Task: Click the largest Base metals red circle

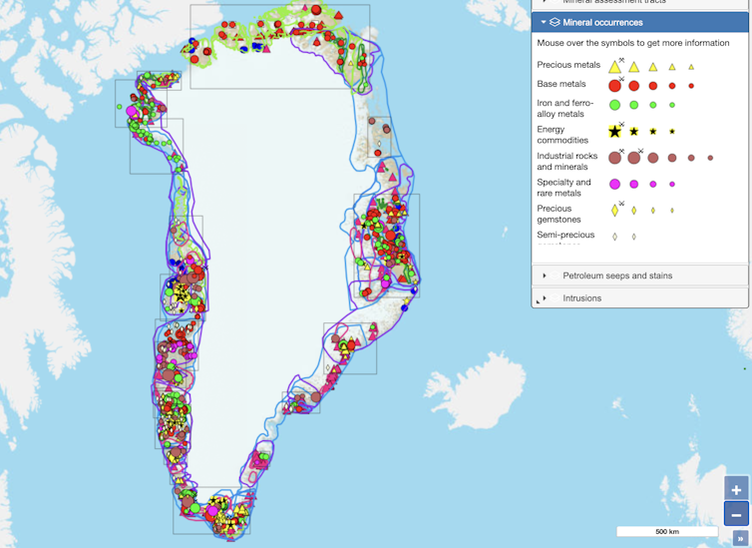Action: tap(615, 86)
